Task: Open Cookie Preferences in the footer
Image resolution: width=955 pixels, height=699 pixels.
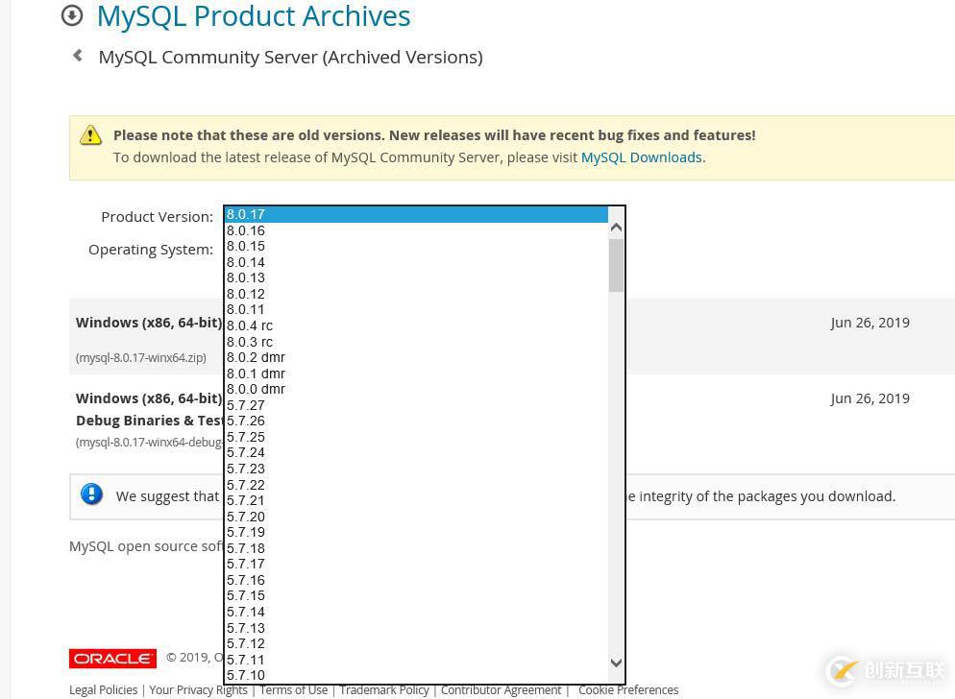Action: point(628,689)
